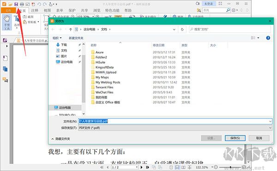Image resolution: width=277 pixels, height=171 pixels.
Task: Click the 取消 Cancel button
Action: click(x=259, y=138)
